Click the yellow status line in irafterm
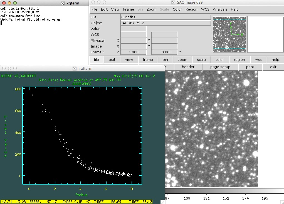The width and height of the screenshot is (284, 204). tap(76, 202)
